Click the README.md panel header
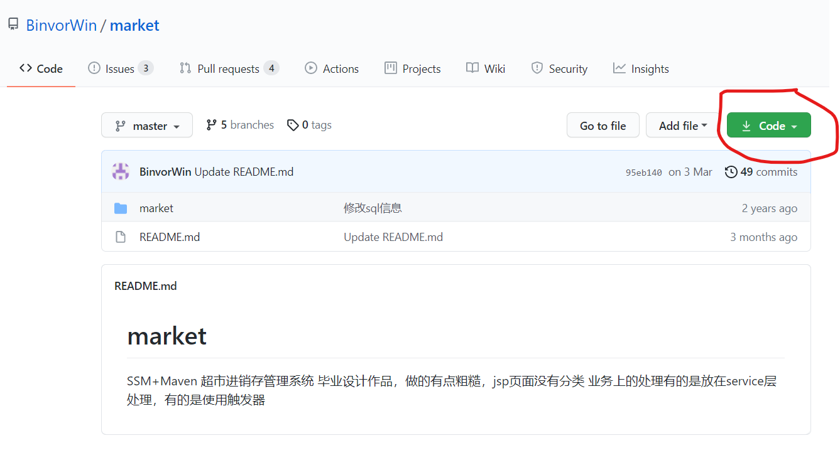The image size is (840, 465). tap(146, 286)
